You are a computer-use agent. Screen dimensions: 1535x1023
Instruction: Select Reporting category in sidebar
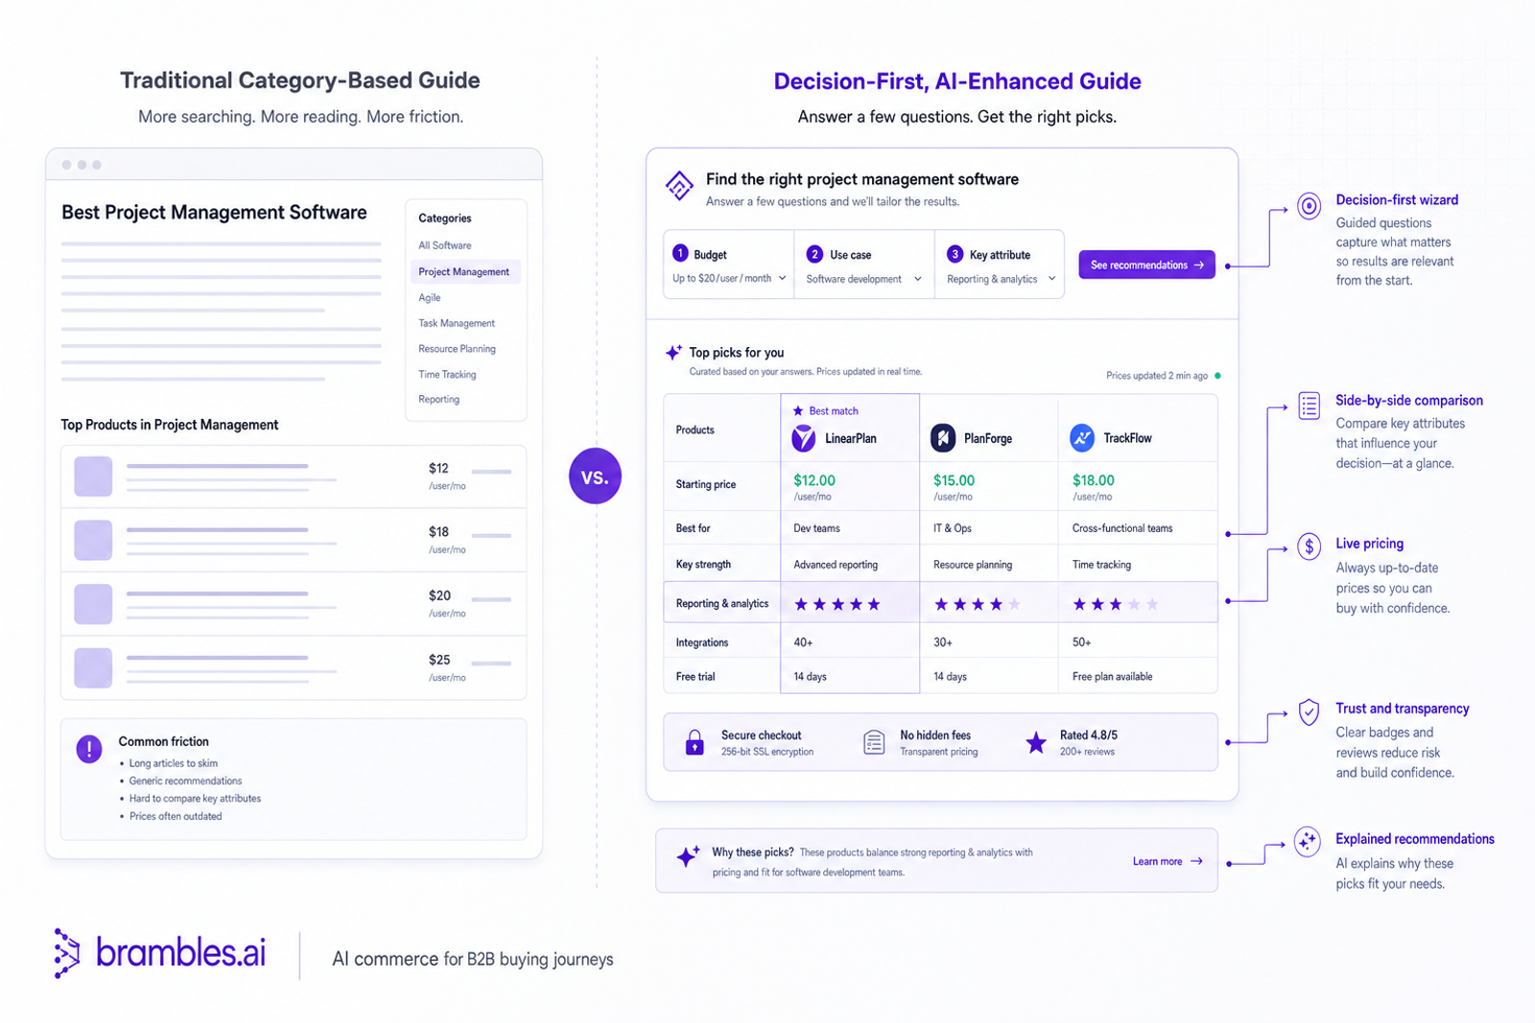click(439, 400)
